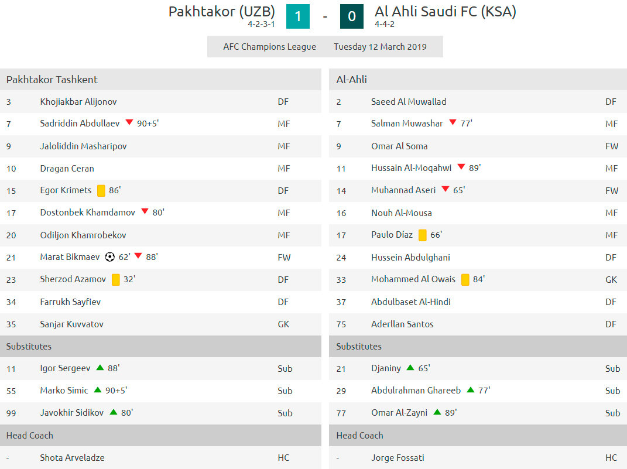
Task: Click green arrow beside Marko Simic
Action: (x=98, y=389)
